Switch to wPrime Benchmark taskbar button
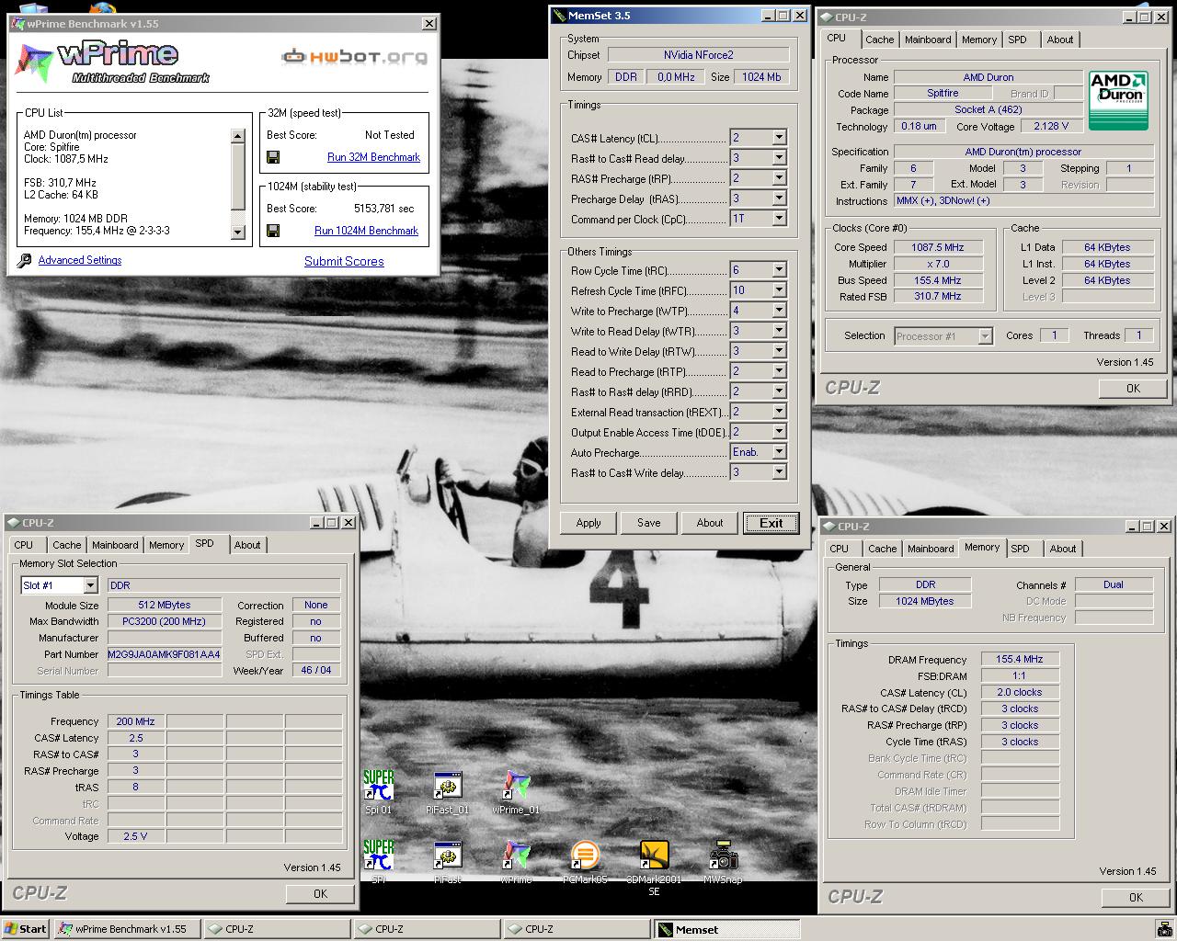 coord(127,929)
